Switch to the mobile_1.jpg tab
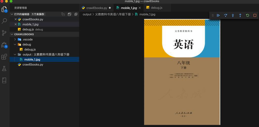The height and width of the screenshot is (127, 259). pyautogui.click(x=128, y=8)
